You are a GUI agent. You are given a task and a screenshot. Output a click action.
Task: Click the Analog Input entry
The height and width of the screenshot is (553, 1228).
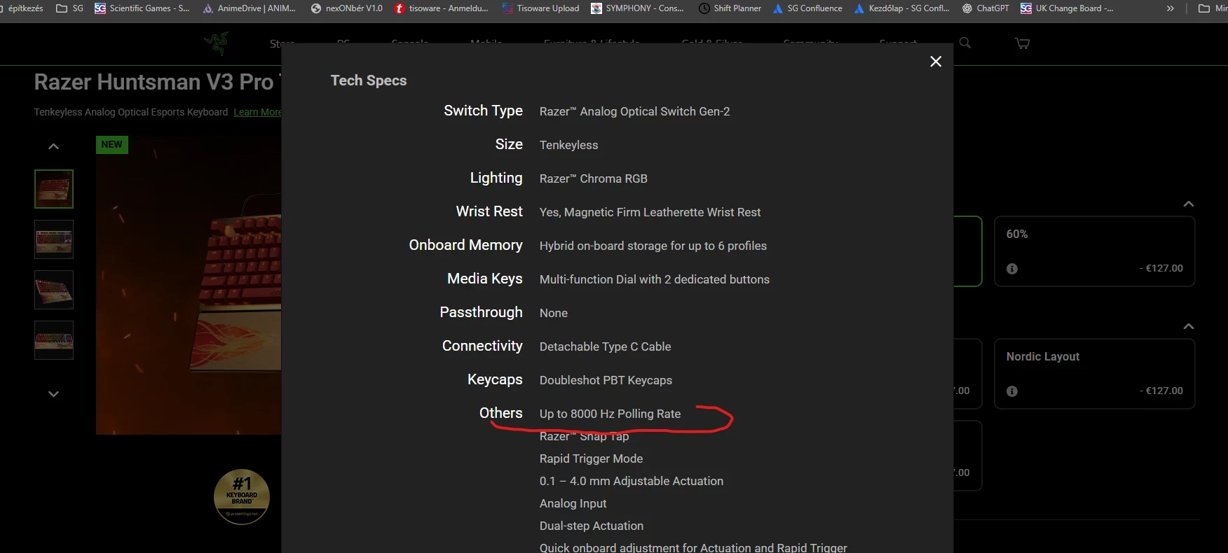(573, 503)
